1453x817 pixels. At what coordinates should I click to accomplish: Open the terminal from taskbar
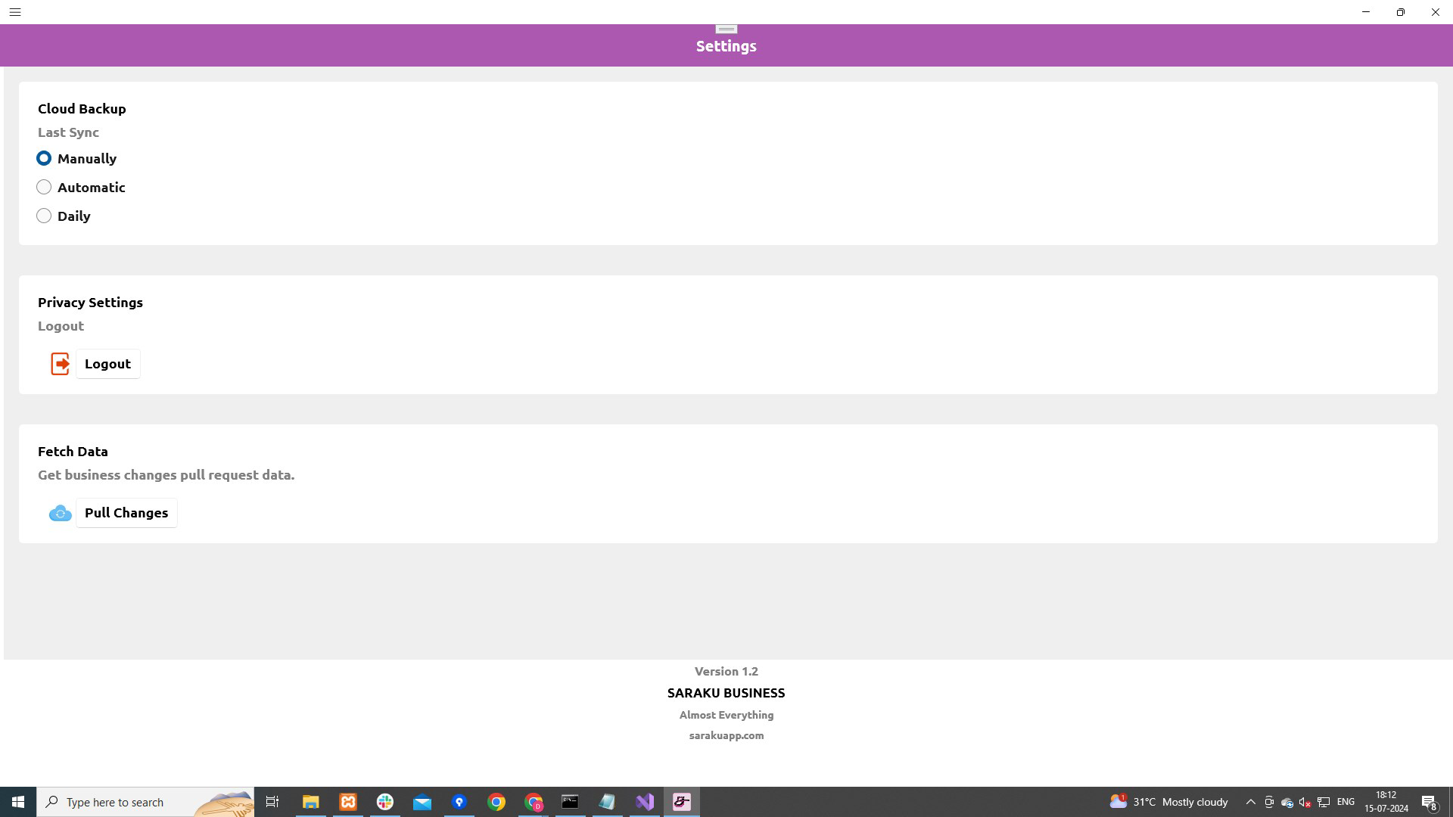pyautogui.click(x=571, y=802)
